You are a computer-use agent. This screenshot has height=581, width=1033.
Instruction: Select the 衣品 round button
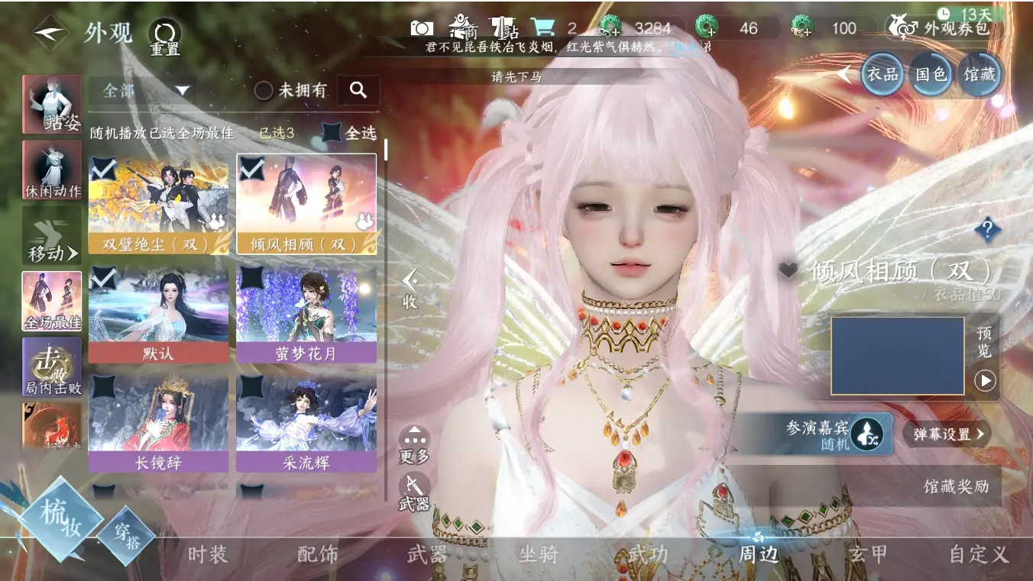[x=882, y=74]
